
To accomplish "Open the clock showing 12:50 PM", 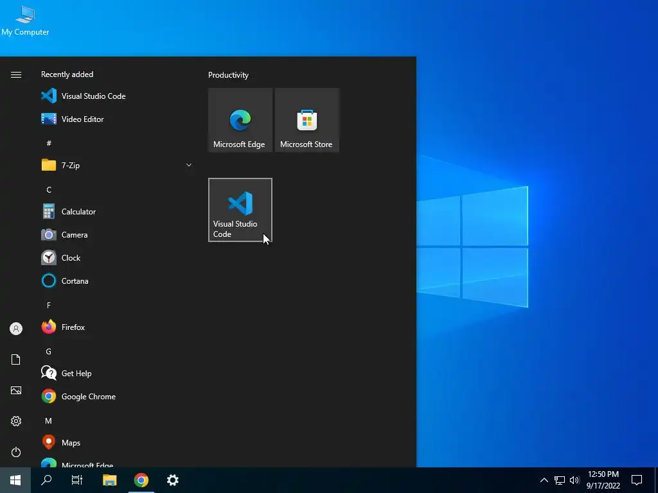I will pyautogui.click(x=603, y=480).
